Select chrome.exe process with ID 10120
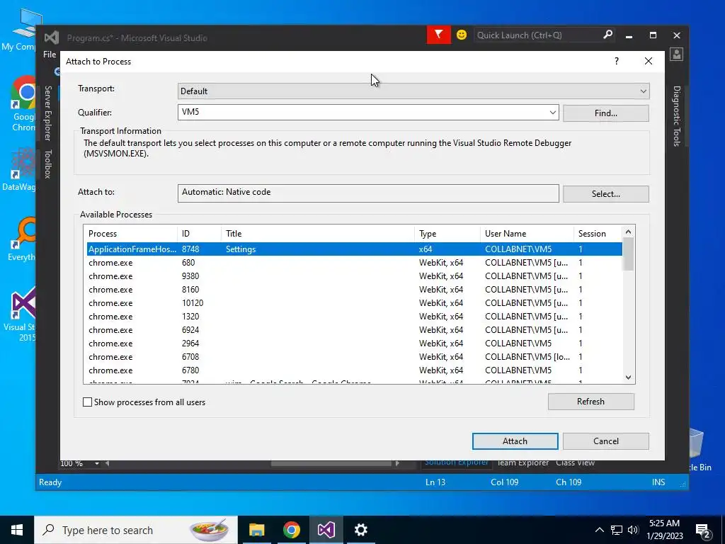Image resolution: width=725 pixels, height=544 pixels. tap(354, 302)
